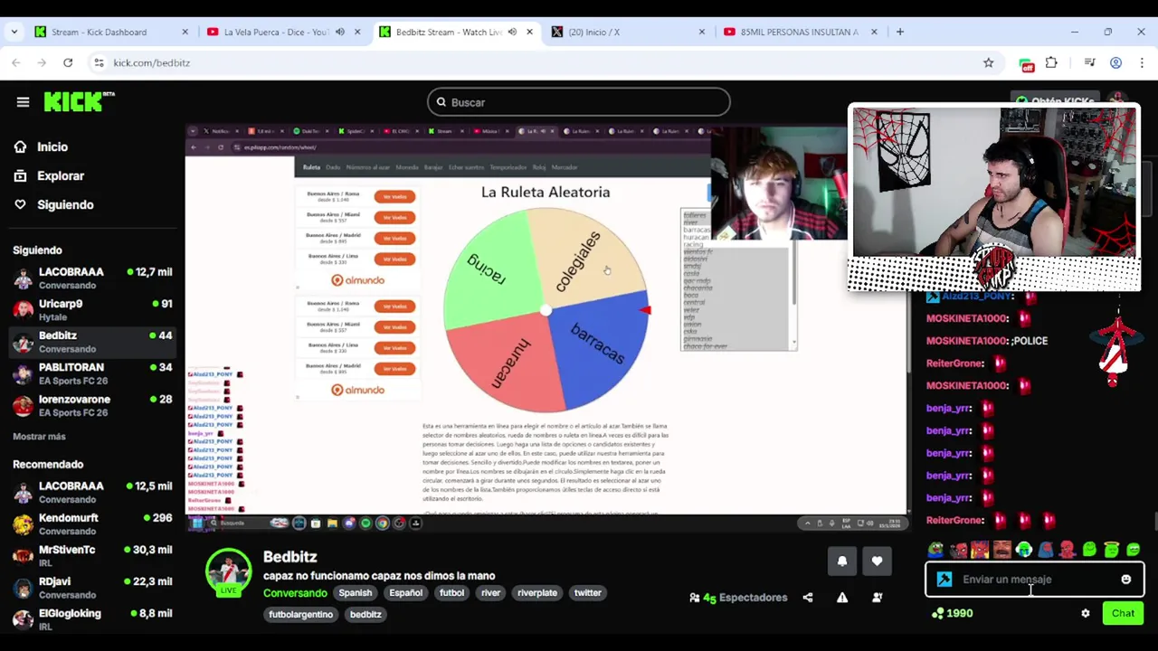Select the bedbitz tag
Viewport: 1158px width, 651px height.
point(365,615)
